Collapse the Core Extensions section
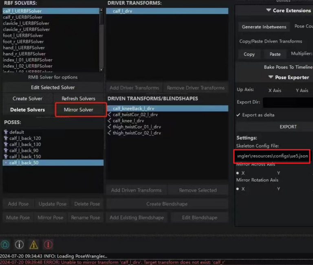 pos(269,11)
